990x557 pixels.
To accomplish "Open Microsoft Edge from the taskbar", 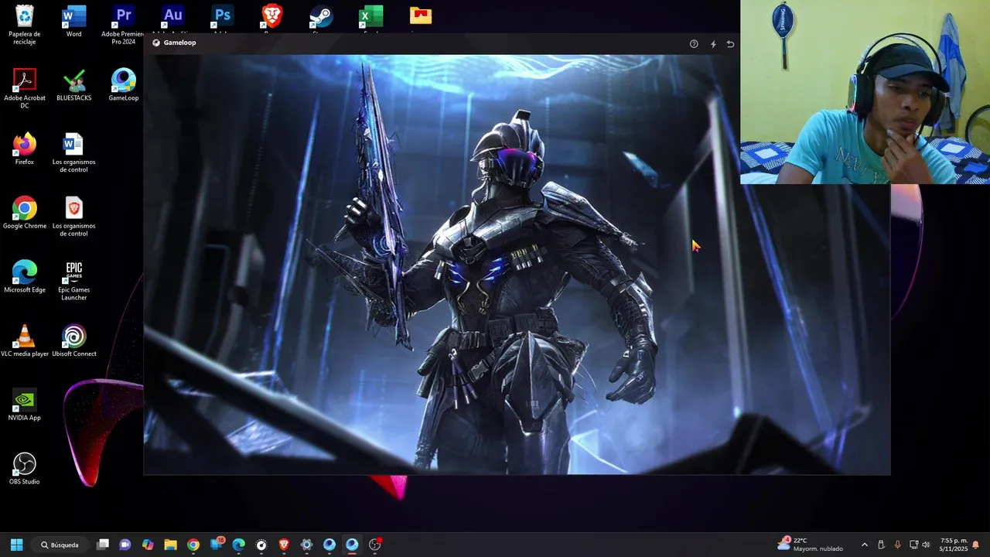I will coord(239,545).
